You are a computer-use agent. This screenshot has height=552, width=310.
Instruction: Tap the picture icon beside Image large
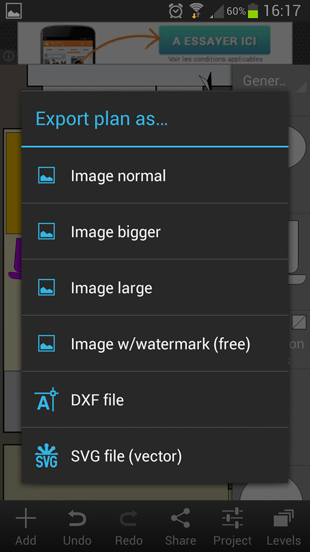pos(46,287)
